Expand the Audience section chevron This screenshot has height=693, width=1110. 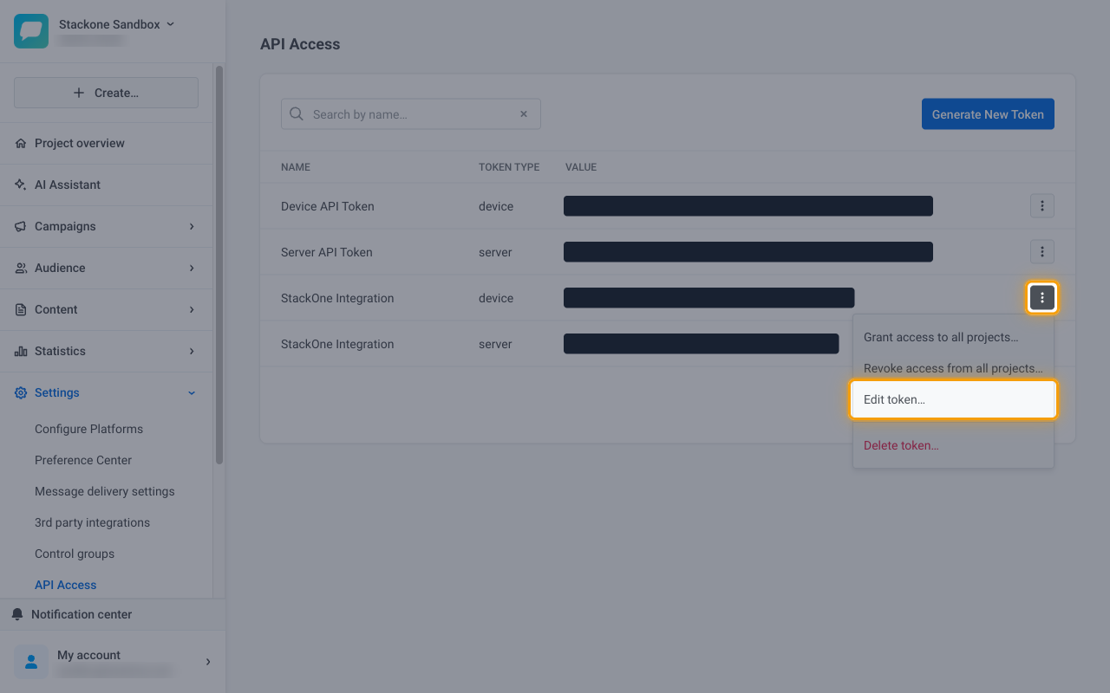pyautogui.click(x=192, y=268)
